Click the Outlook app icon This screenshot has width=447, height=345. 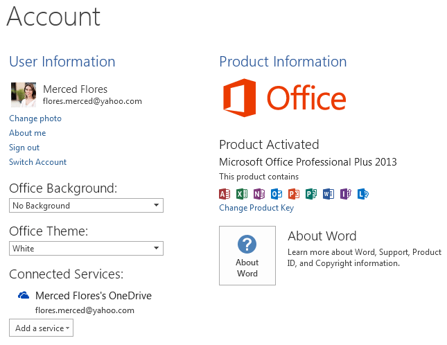coord(277,194)
